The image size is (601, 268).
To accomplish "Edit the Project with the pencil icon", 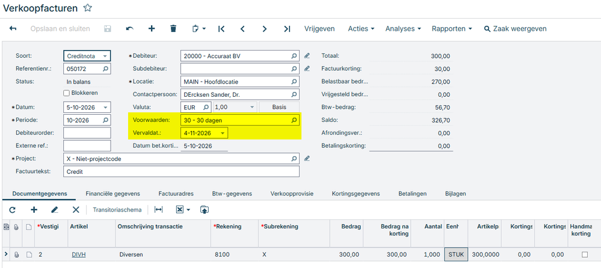I will pyautogui.click(x=307, y=159).
